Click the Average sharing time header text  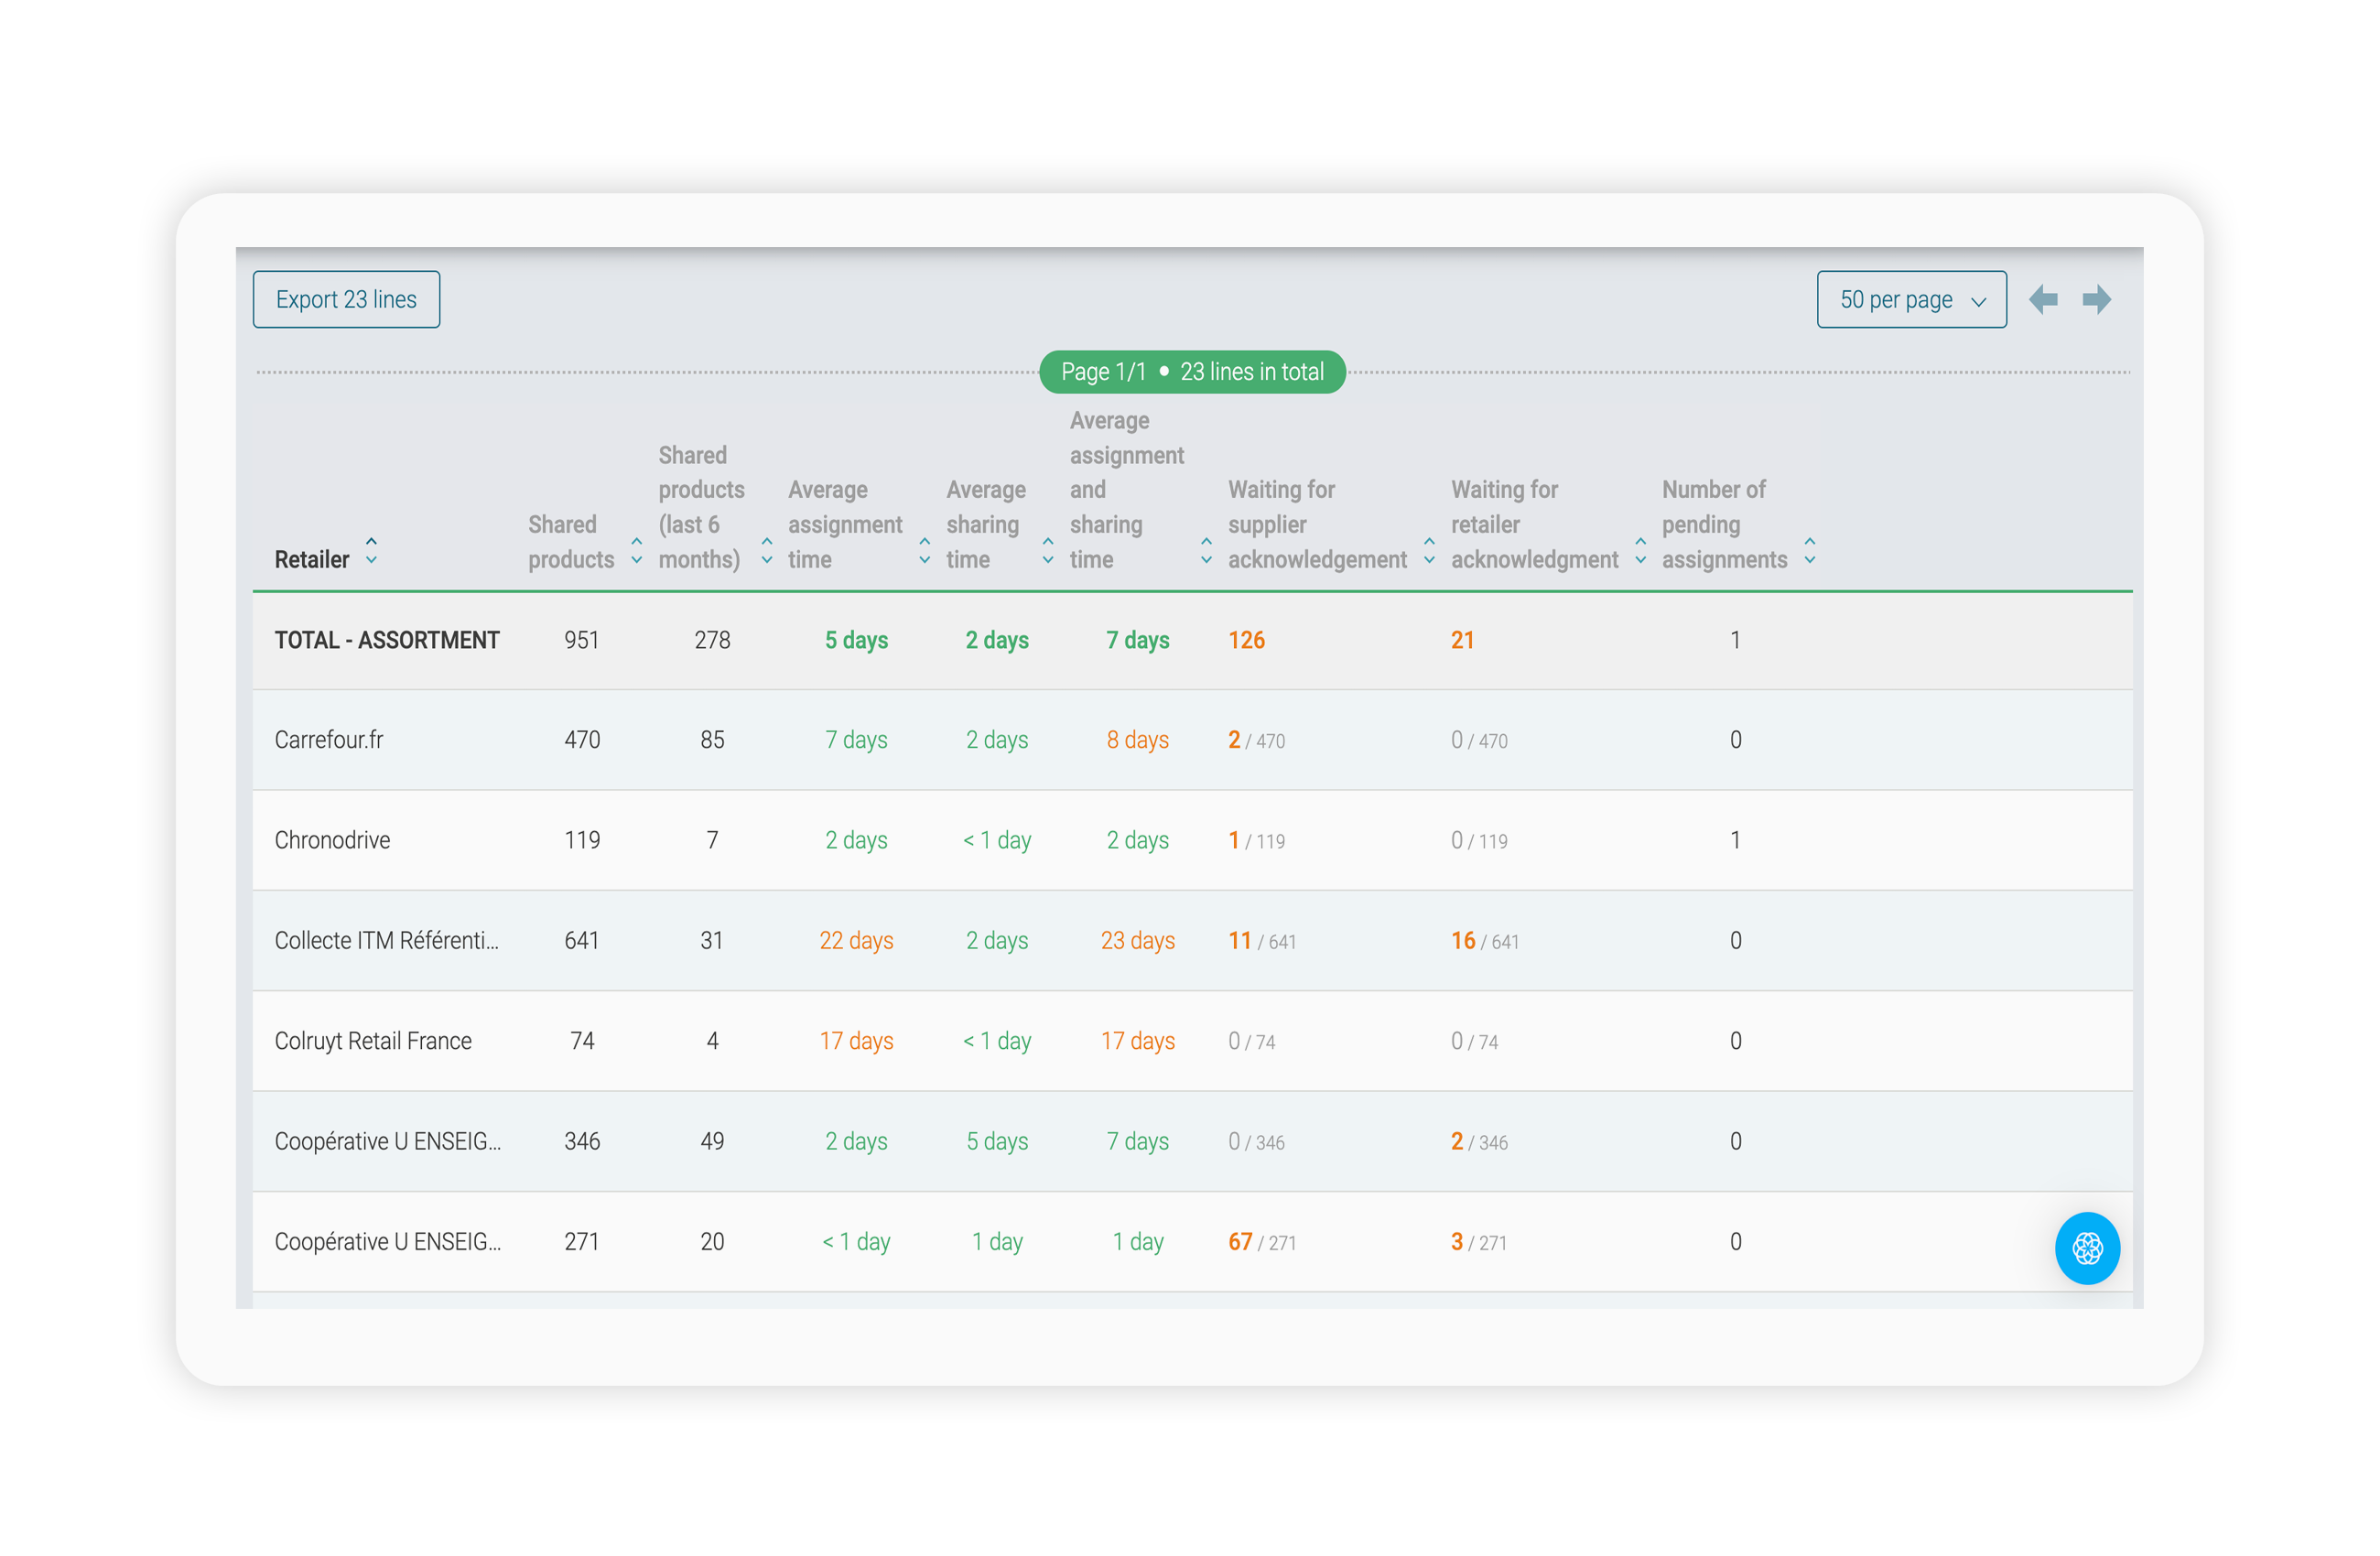[x=986, y=525]
